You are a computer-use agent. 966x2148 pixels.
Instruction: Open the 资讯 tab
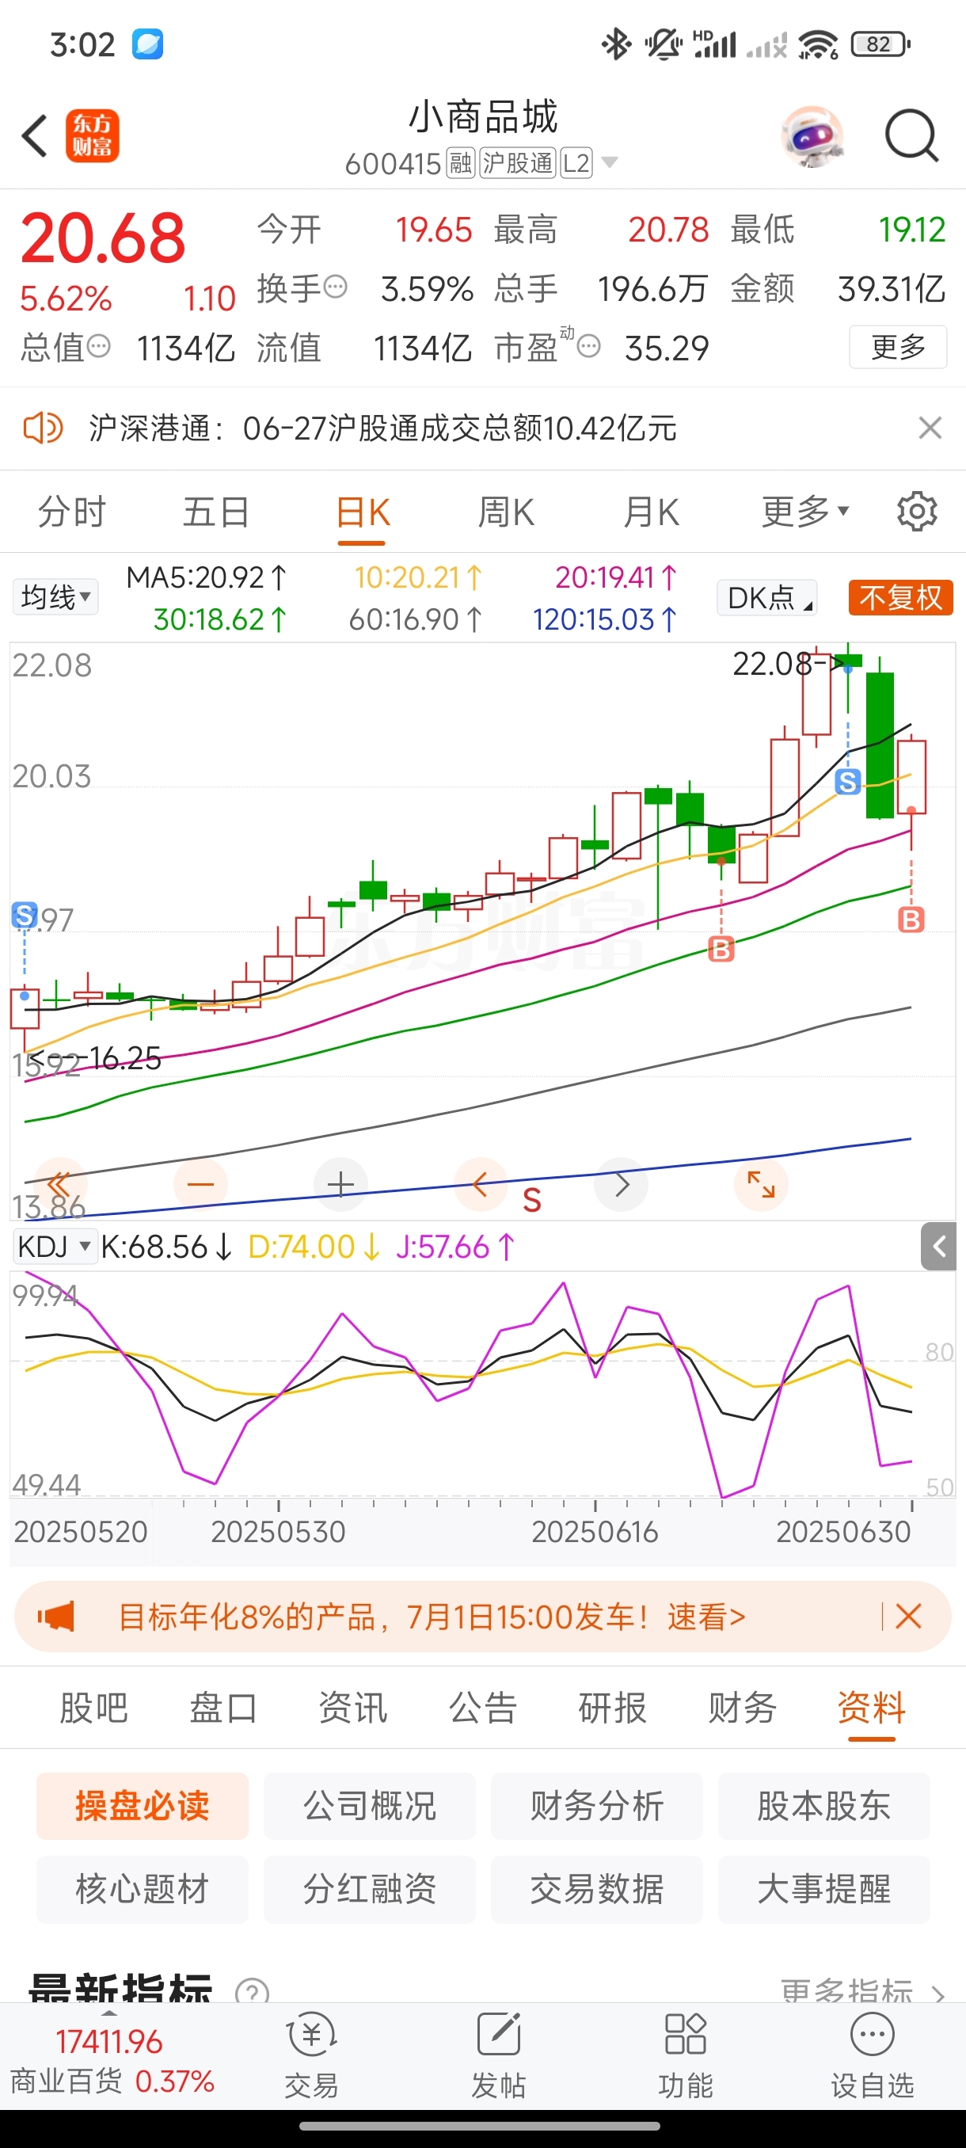tap(353, 1708)
